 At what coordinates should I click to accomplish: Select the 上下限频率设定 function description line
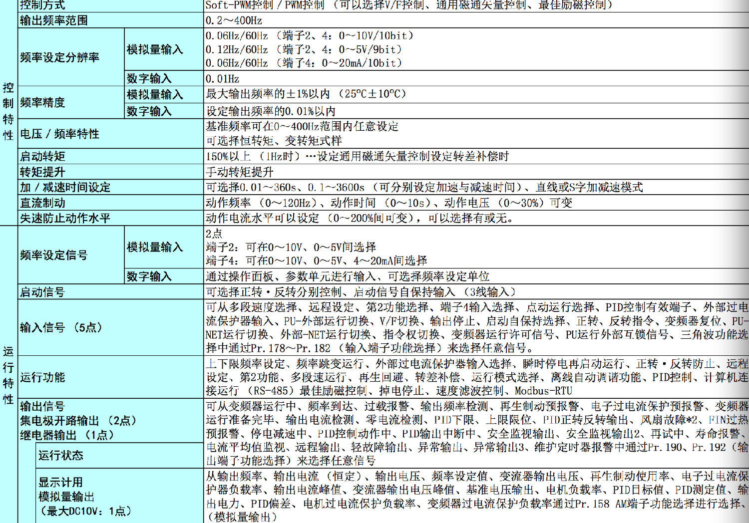coord(477,363)
